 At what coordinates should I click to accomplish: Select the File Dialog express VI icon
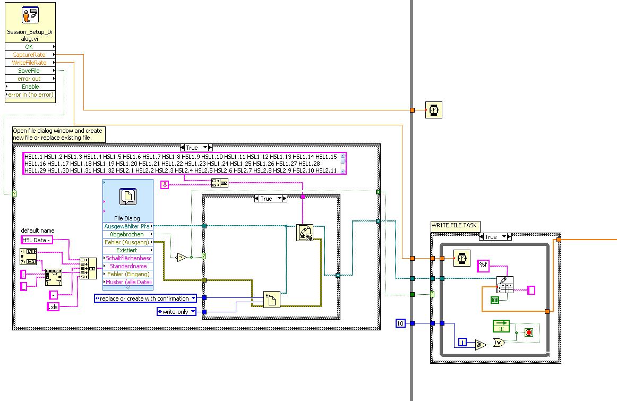tap(127, 197)
